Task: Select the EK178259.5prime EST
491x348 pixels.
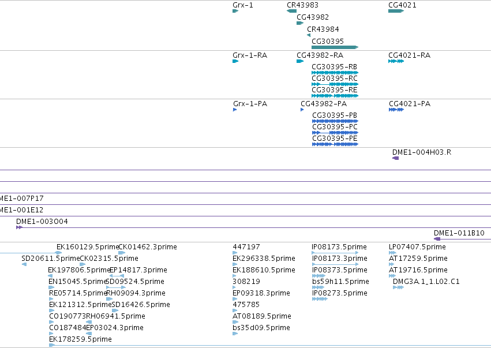Action: 80,339
